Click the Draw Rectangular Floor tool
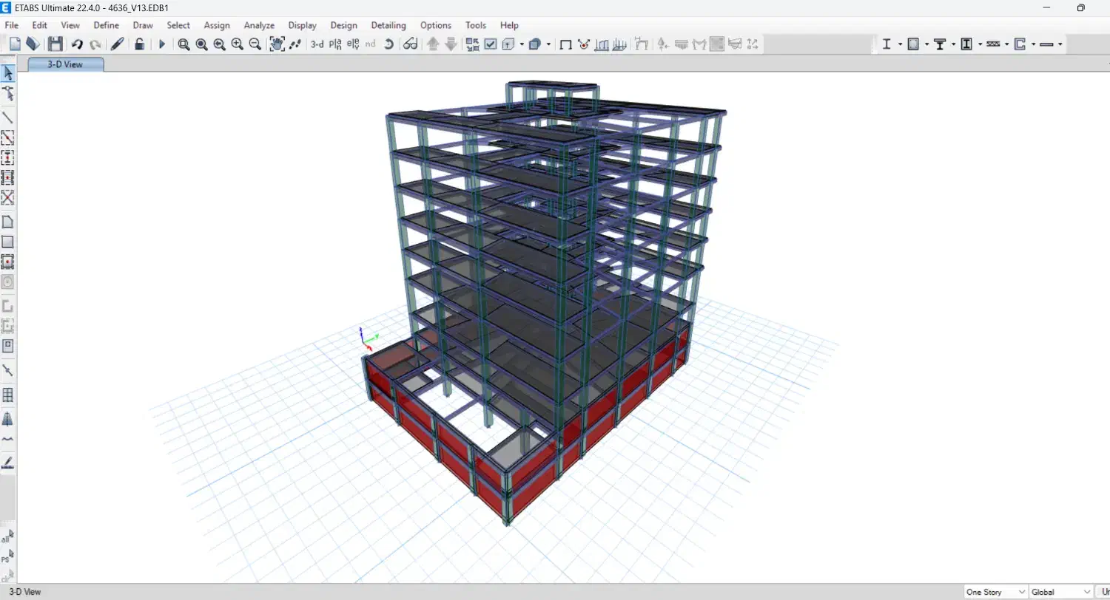The width and height of the screenshot is (1110, 600). click(8, 242)
